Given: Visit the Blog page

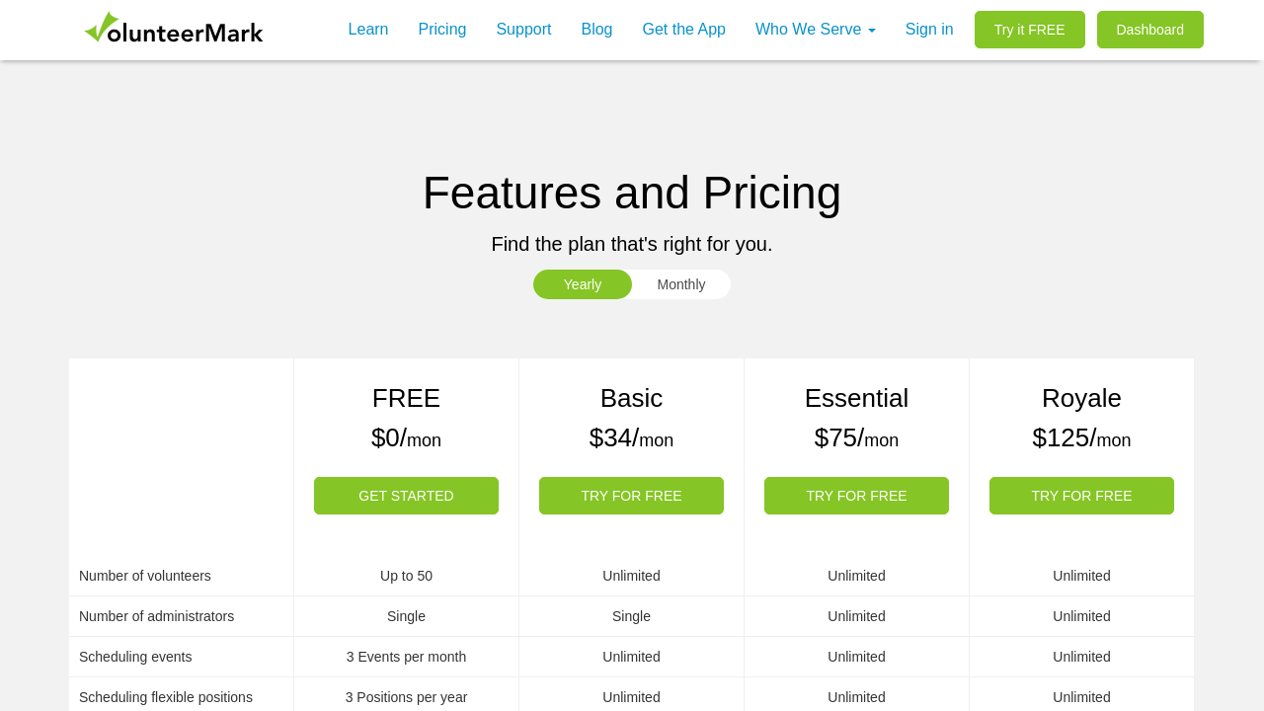Looking at the screenshot, I should [x=596, y=30].
